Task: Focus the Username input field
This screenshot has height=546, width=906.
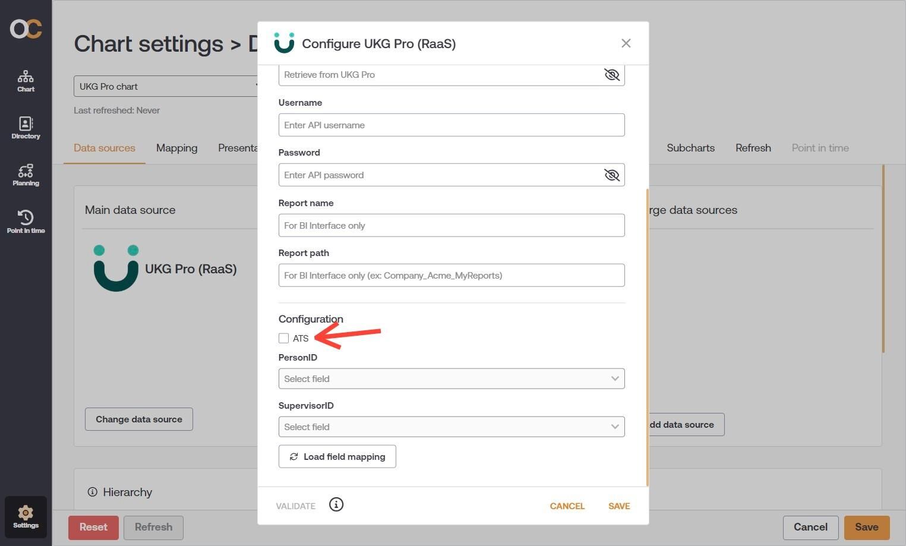Action: pos(452,125)
